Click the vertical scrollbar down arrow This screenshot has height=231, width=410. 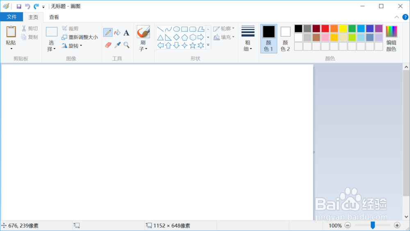[406, 217]
